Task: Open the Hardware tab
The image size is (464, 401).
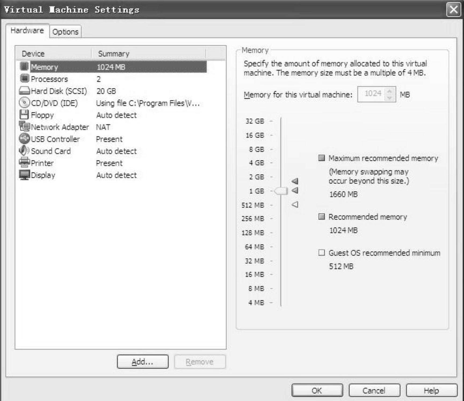Action: point(27,31)
